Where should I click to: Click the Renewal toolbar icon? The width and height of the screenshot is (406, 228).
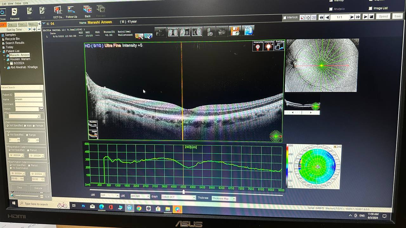[x=14, y=12]
